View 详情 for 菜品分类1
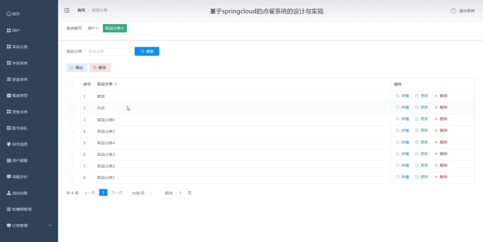The width and height of the screenshot is (483, 242). pos(402,177)
